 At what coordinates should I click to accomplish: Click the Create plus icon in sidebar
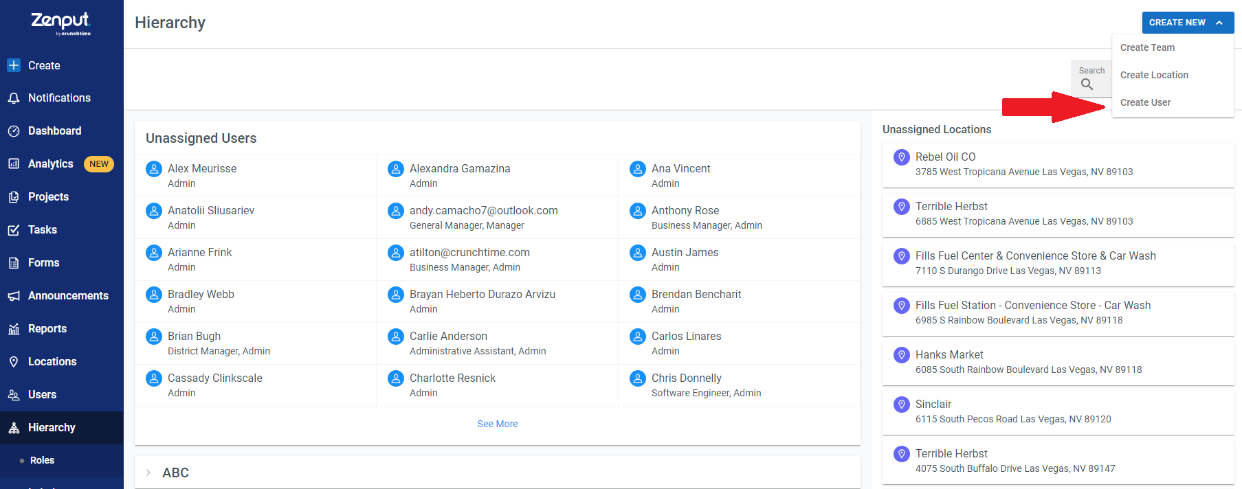click(x=14, y=65)
